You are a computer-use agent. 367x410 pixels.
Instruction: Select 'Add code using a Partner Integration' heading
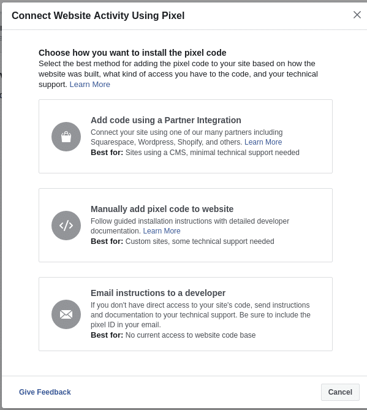[x=165, y=120]
